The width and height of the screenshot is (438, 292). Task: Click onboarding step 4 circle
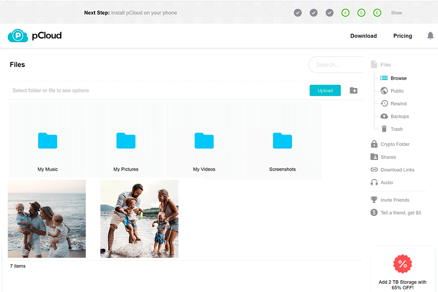(x=345, y=13)
